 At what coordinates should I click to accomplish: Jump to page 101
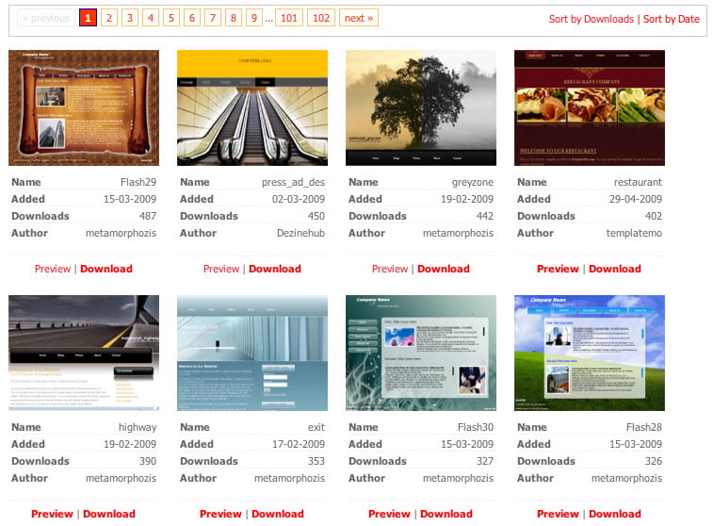289,18
